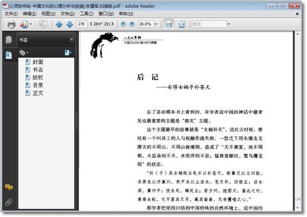Click the page number input field
This screenshot has height=217, width=307.
(x=81, y=24)
